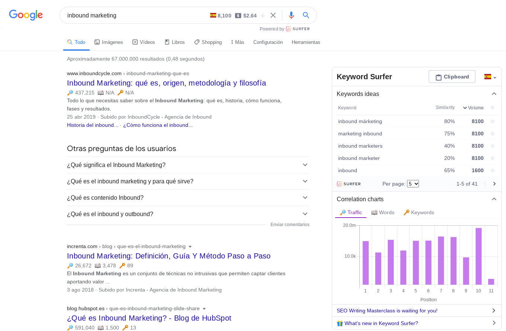Click the position 10 bar in traffic chart

[x=478, y=256]
